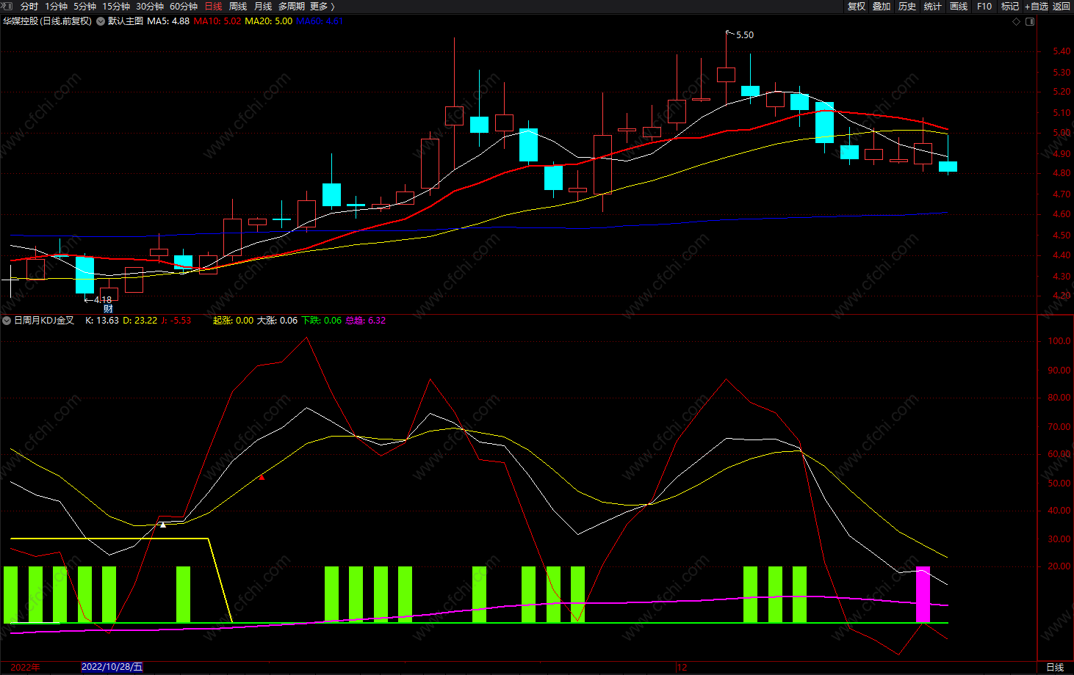Open the 画线 drawing tools
Viewport: 1074px width, 675px height.
click(959, 7)
